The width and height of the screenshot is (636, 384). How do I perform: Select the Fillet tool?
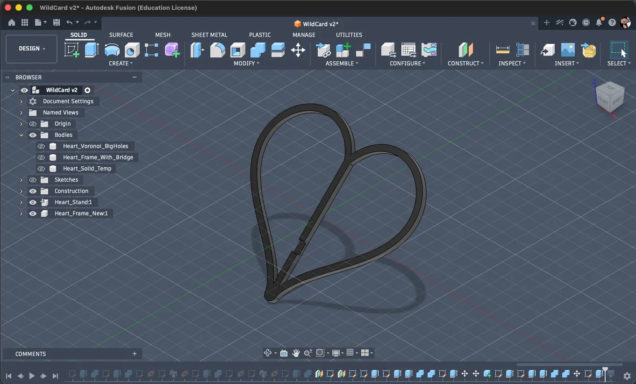coord(217,50)
